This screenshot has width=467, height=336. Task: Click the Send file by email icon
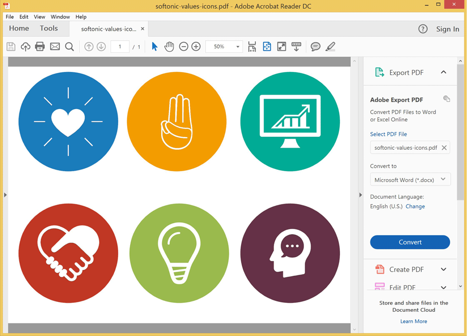pyautogui.click(x=55, y=47)
